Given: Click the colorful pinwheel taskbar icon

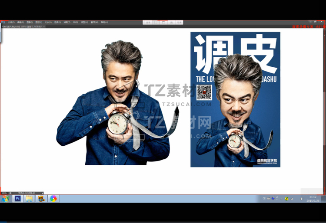Looking at the screenshot, I should point(53,199).
